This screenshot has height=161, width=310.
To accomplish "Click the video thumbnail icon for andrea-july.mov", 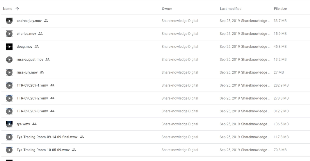I will pyautogui.click(x=9, y=21).
